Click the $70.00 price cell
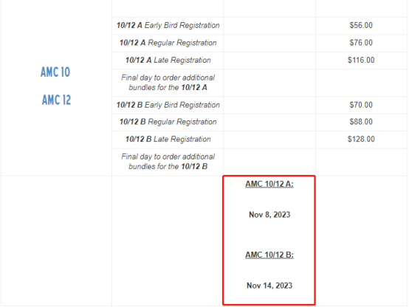Screen dimensions: 409x307 361,105
